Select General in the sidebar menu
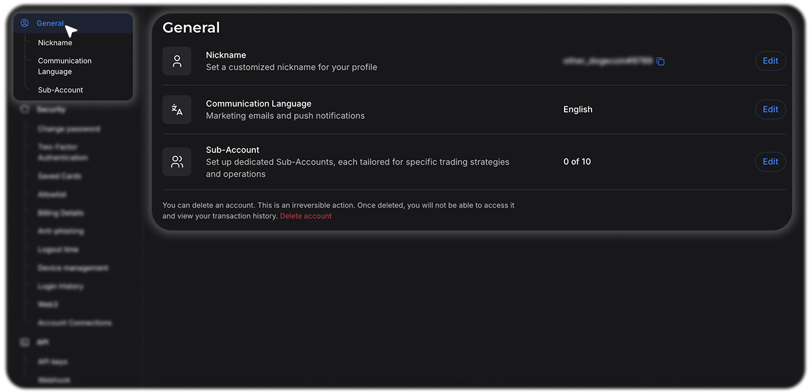Screen dimensions: 809x392 (50, 23)
